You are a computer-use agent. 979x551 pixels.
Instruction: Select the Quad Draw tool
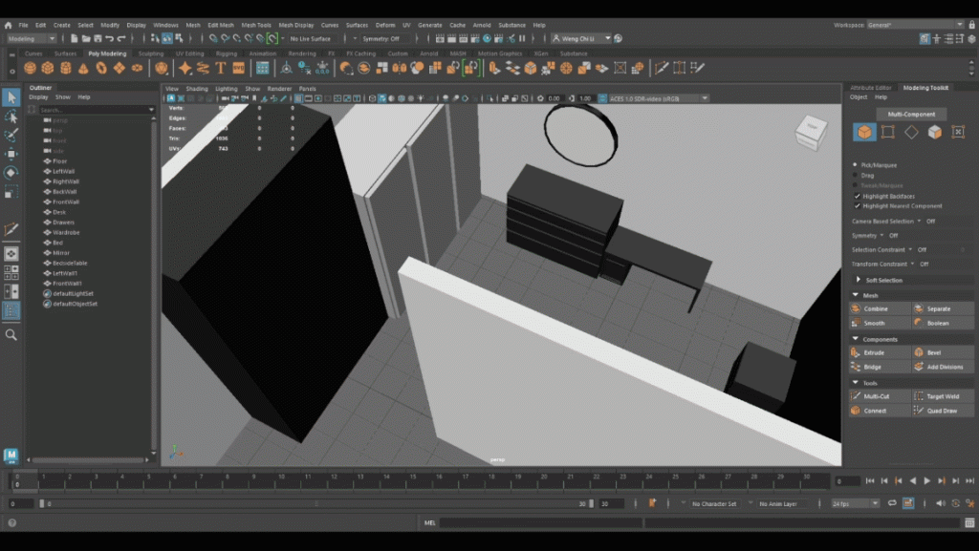941,411
